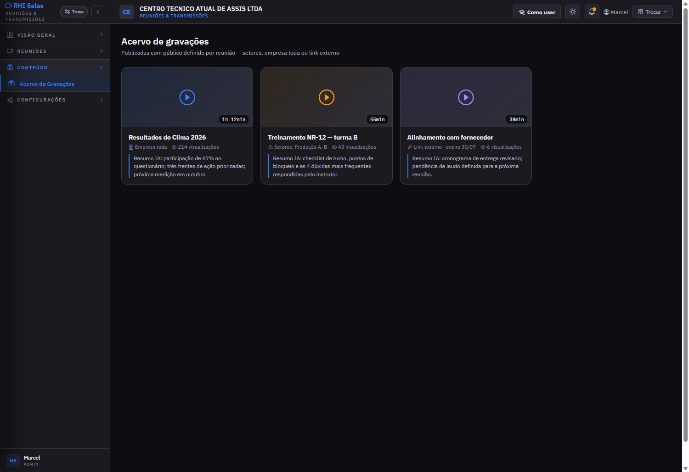Collapse the Conteúdo menu section

click(x=55, y=67)
